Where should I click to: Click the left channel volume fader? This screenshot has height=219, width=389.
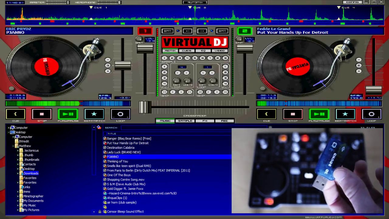[145, 49]
